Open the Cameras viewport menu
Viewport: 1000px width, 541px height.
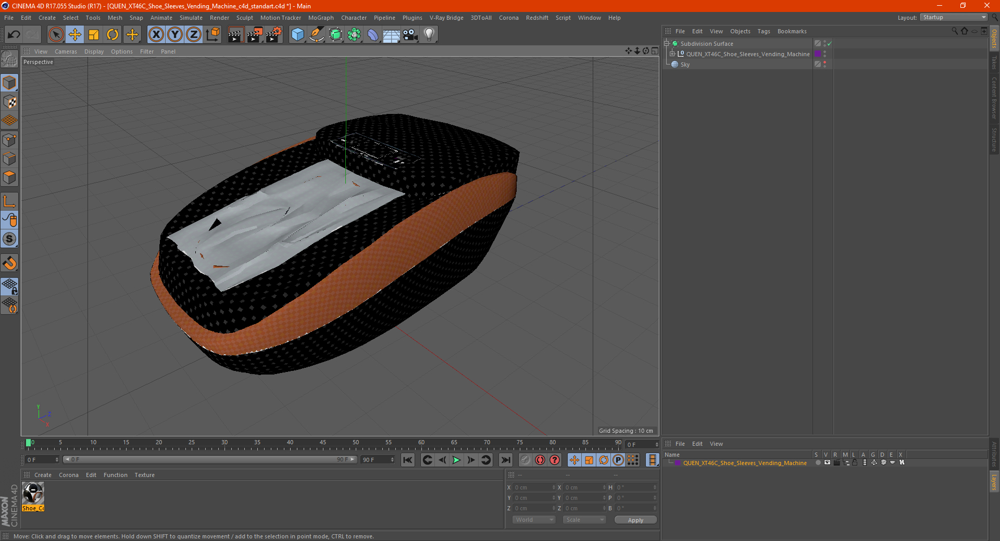(x=66, y=51)
